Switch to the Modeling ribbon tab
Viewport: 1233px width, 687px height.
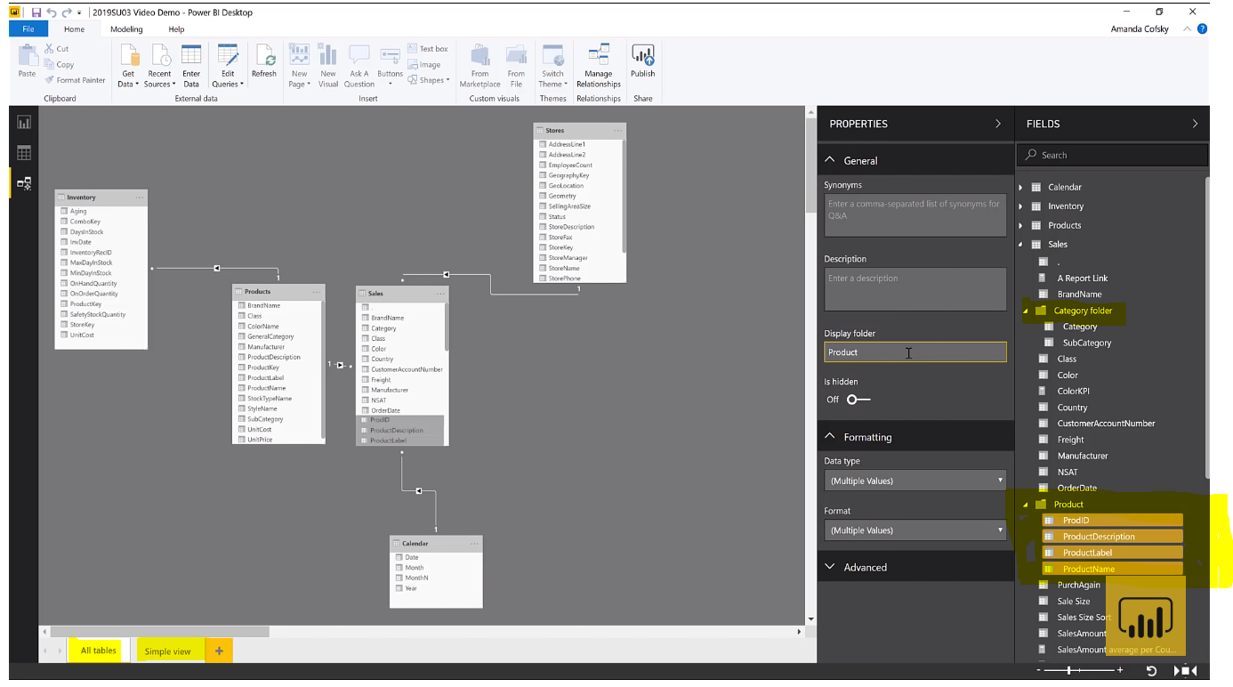tap(126, 29)
